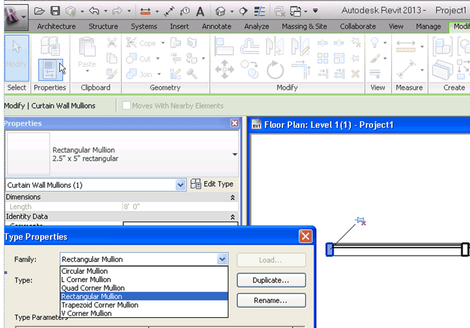Select the Rotate tool icon

tap(275, 70)
